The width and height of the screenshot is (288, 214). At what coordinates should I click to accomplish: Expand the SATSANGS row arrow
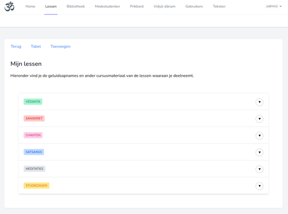(x=259, y=152)
